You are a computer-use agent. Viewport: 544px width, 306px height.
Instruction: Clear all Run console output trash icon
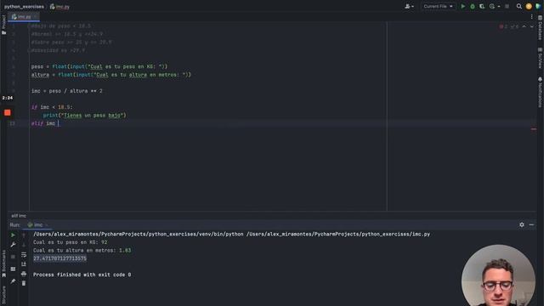tap(24, 283)
